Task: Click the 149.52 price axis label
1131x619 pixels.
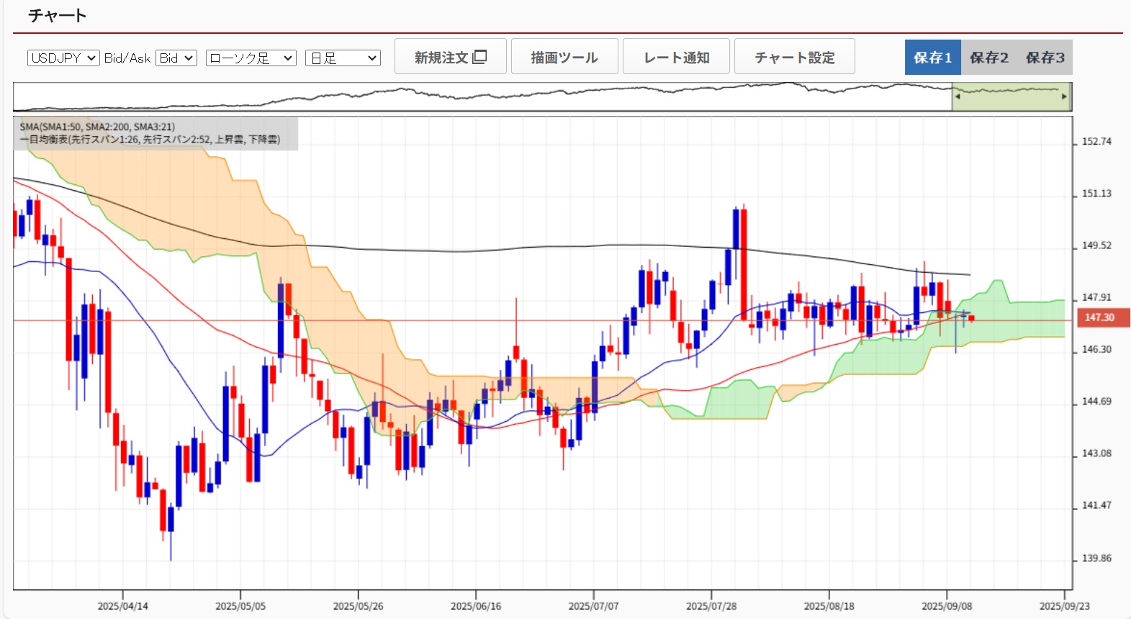Action: tap(1096, 245)
